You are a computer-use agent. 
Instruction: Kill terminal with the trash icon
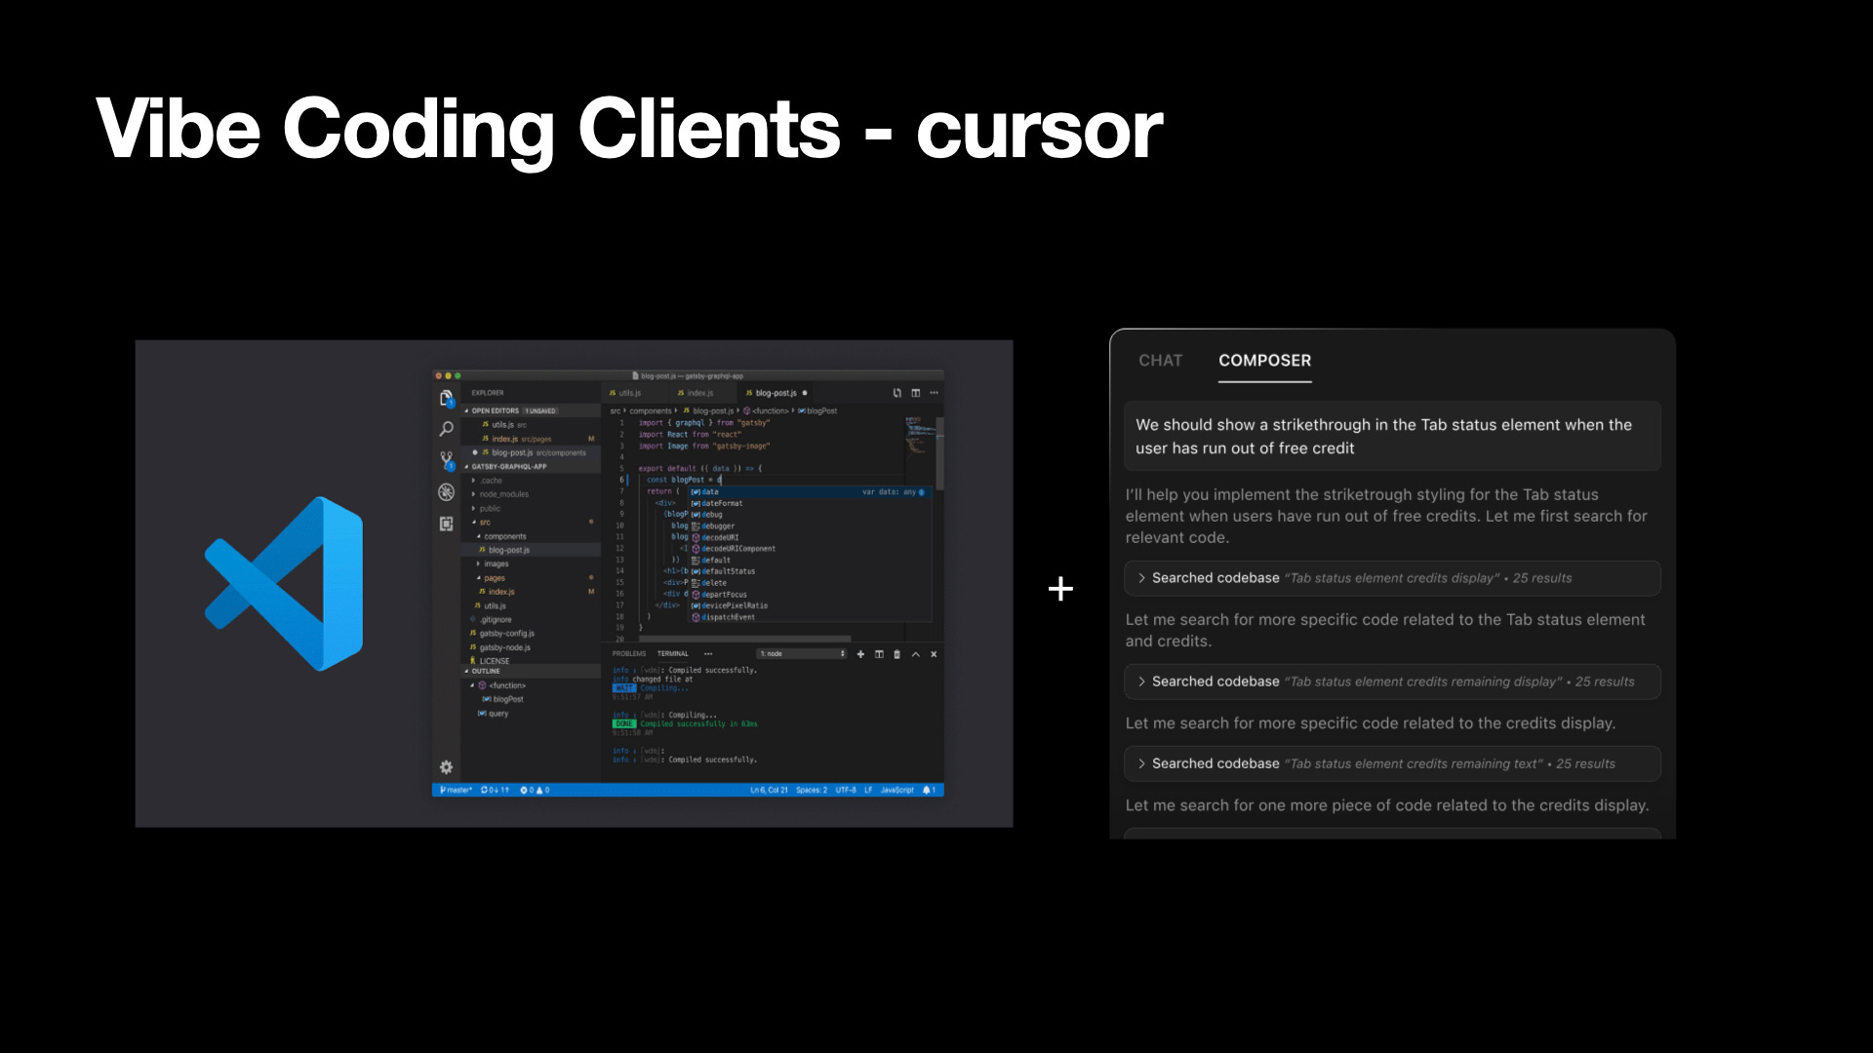(x=897, y=654)
